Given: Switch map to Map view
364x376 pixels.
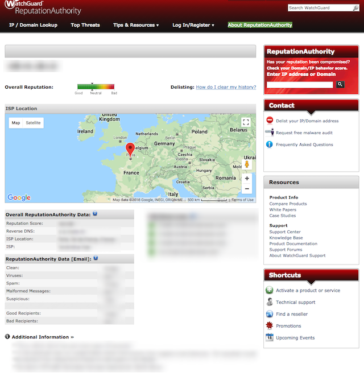Looking at the screenshot, I should coord(16,123).
